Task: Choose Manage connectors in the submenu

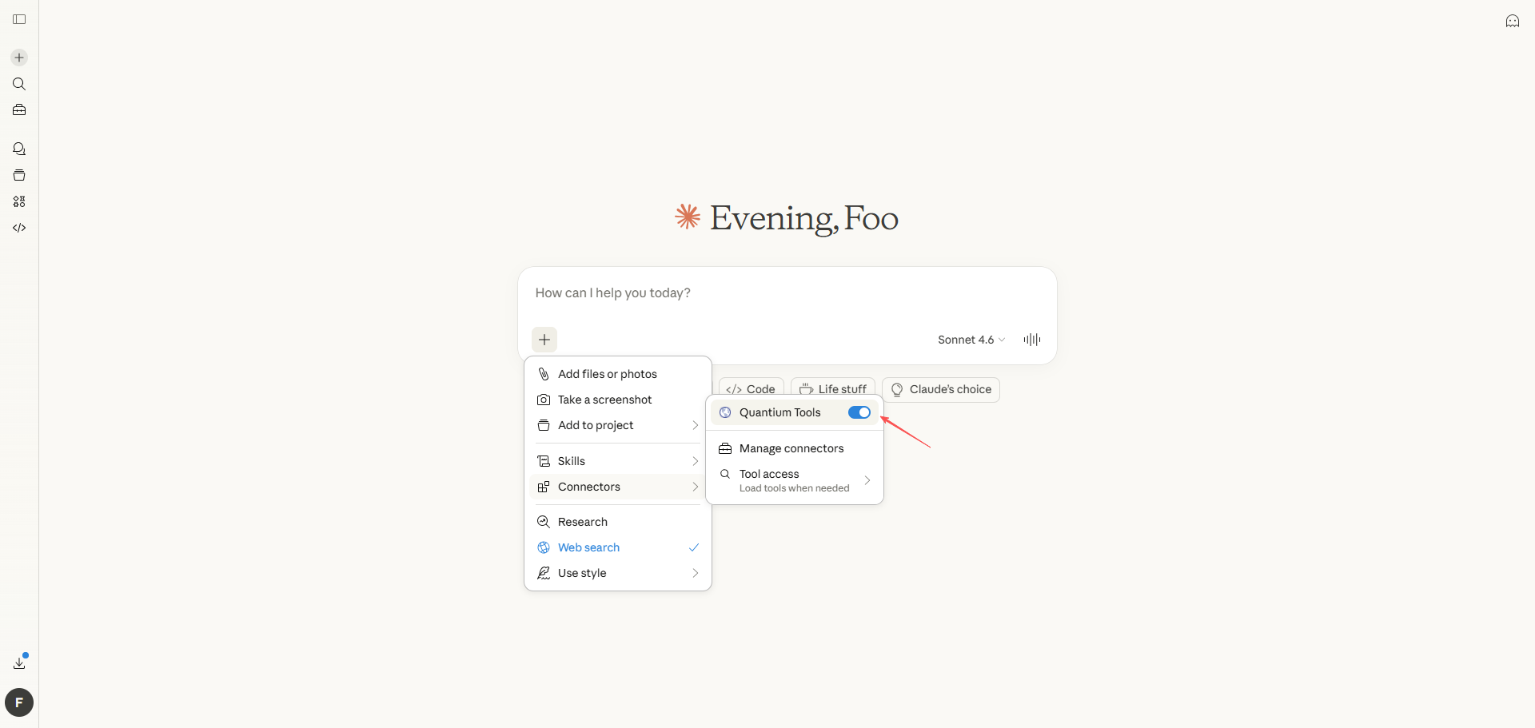Action: click(x=795, y=448)
